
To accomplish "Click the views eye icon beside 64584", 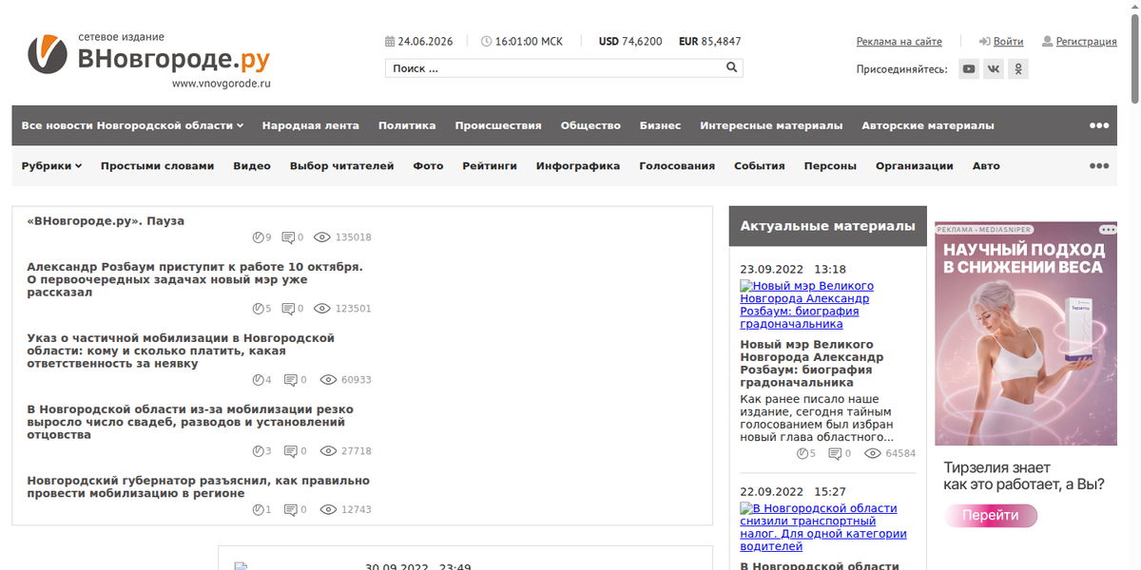I will click(872, 454).
